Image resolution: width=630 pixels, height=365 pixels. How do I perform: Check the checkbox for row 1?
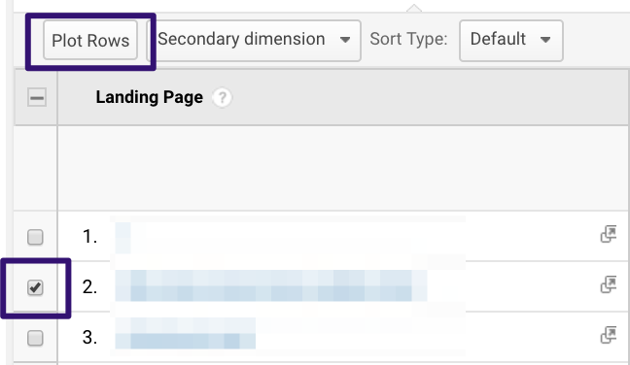click(x=35, y=237)
